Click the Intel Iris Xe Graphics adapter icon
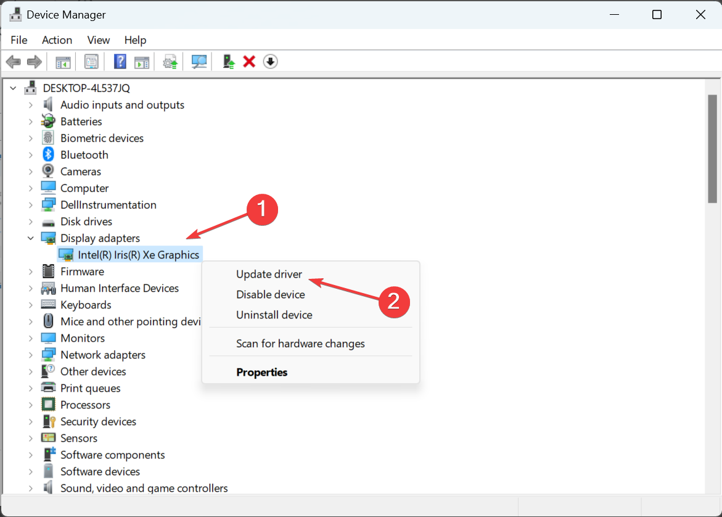 tap(66, 255)
